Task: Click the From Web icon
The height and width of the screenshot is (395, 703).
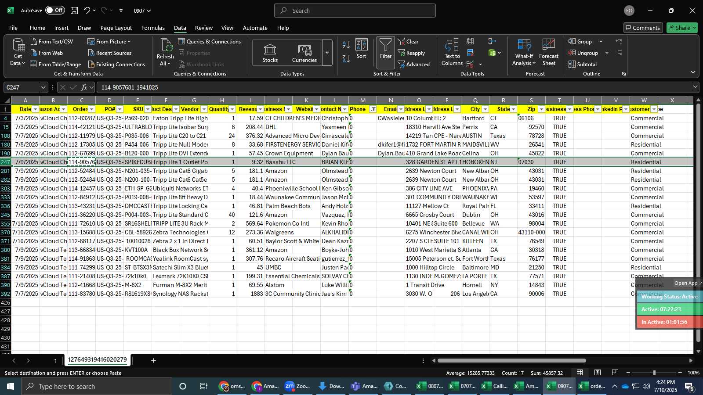Action: (x=34, y=53)
